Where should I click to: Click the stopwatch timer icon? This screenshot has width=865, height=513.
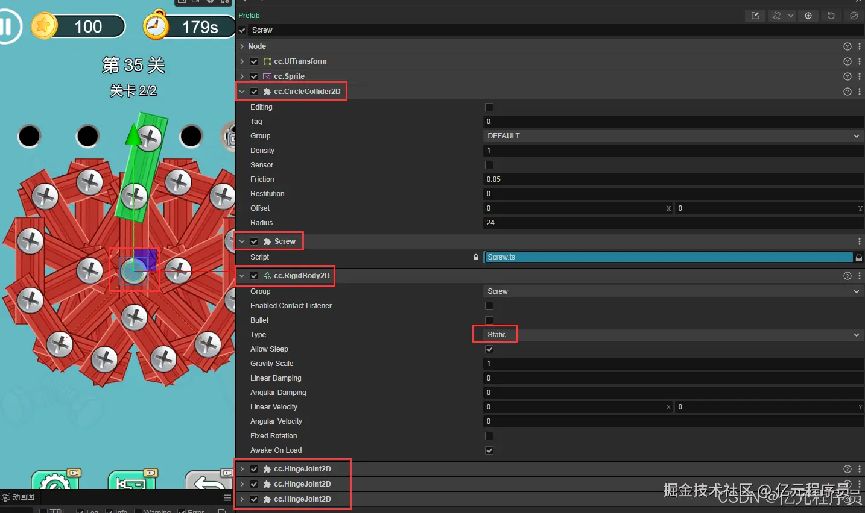coord(156,25)
